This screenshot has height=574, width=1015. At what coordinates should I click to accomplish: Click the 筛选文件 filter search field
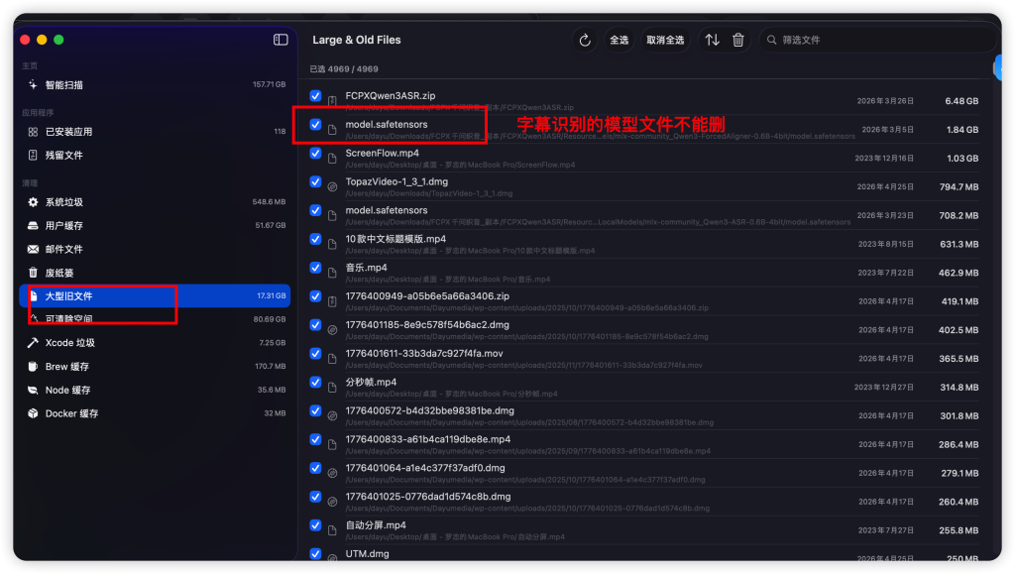[x=882, y=40]
